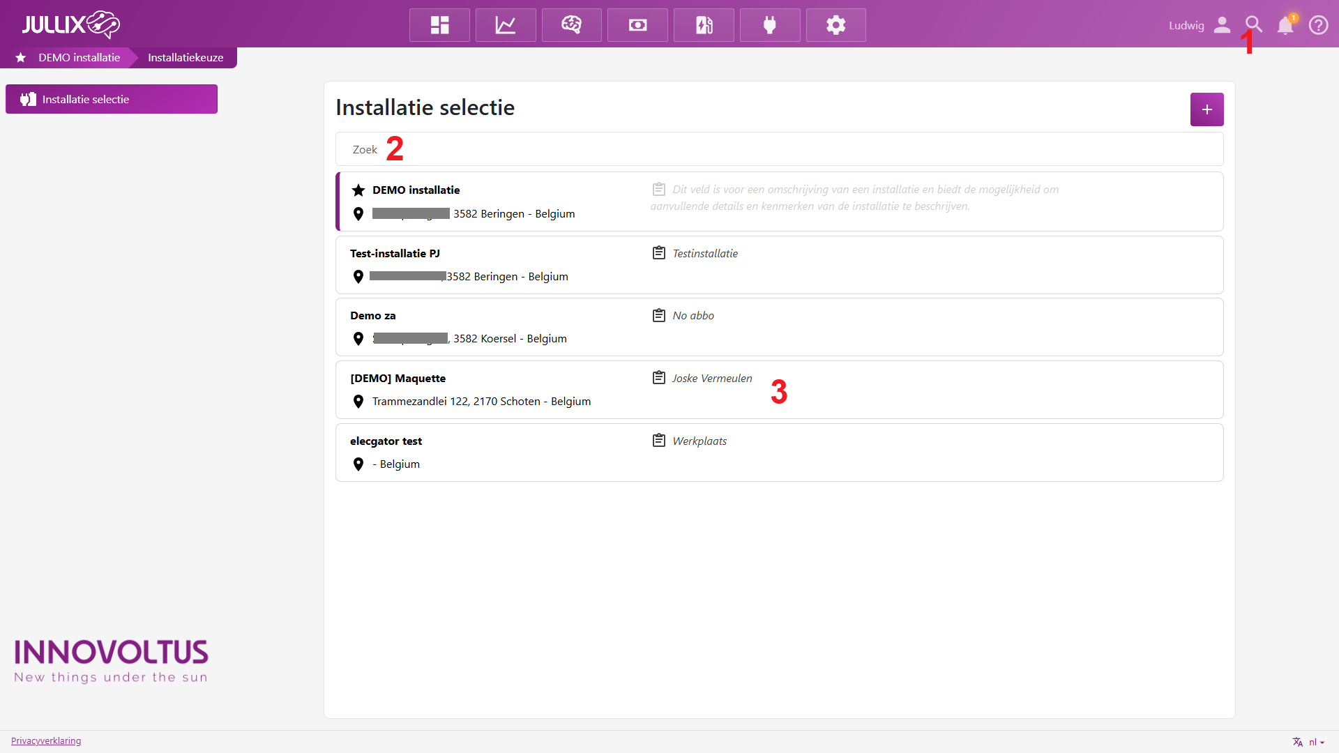Click DEMO installatie breadcrumb

coord(79,57)
